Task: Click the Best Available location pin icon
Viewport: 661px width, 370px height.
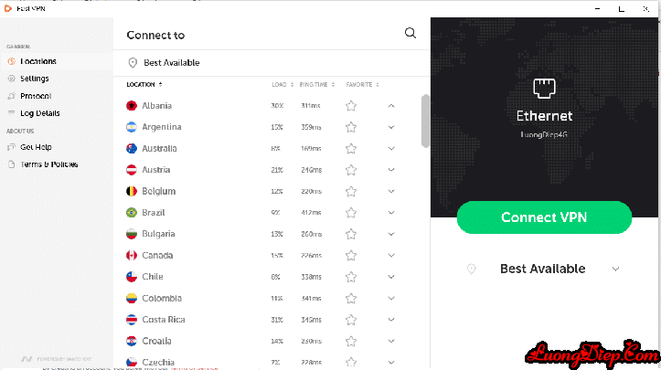Action: coord(133,62)
